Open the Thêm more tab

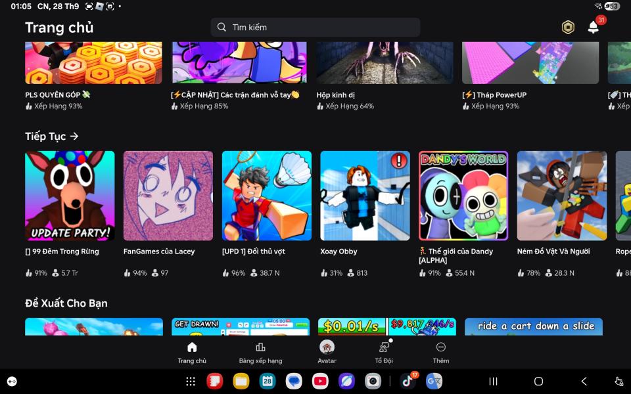tap(440, 353)
